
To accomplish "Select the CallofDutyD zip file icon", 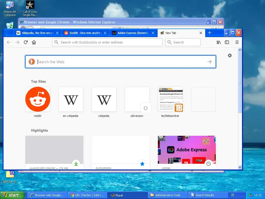I will pos(10,177).
